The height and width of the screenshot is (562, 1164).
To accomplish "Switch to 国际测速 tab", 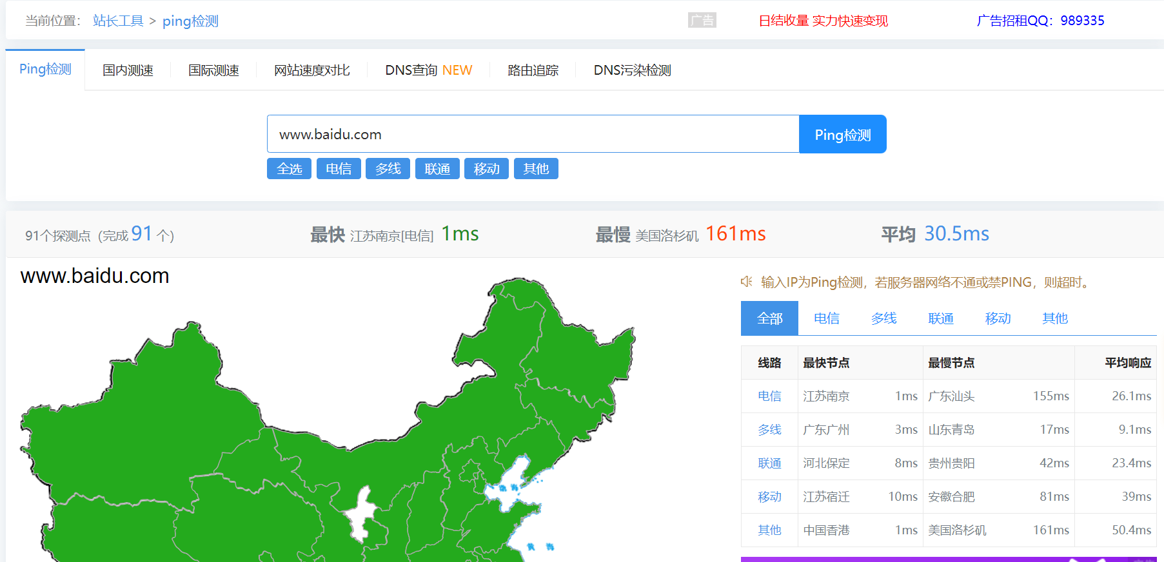I will pos(213,70).
